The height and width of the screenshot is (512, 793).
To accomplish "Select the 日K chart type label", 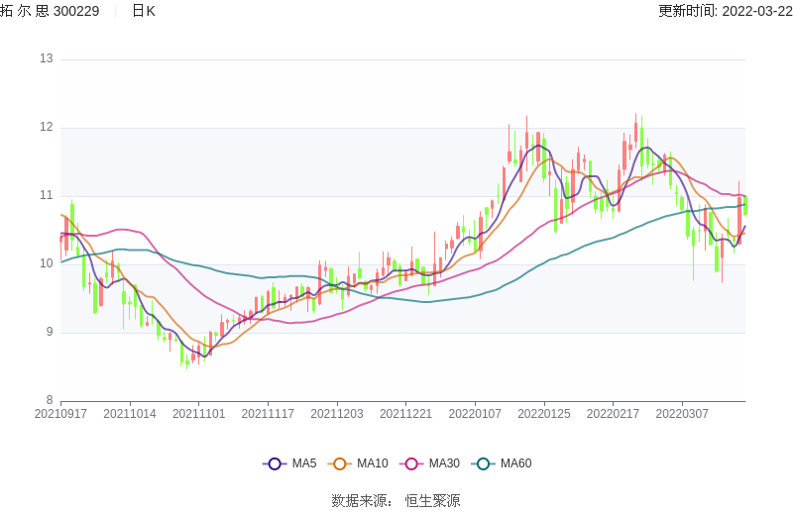I will pyautogui.click(x=144, y=11).
